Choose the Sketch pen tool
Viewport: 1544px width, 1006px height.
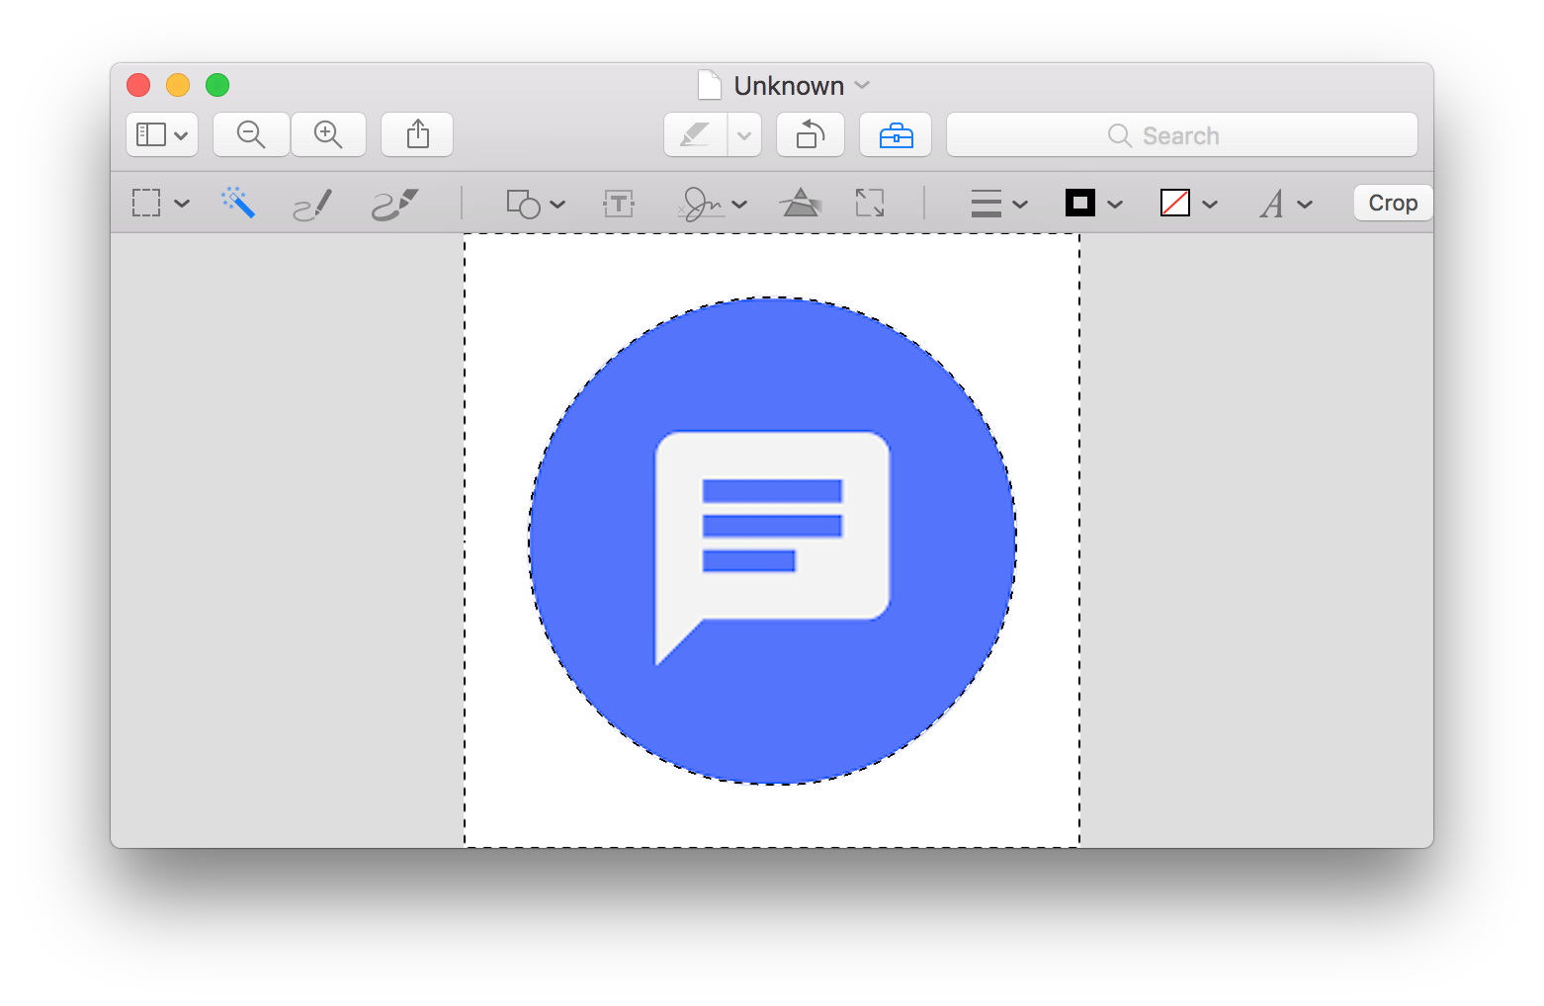pyautogui.click(x=312, y=204)
